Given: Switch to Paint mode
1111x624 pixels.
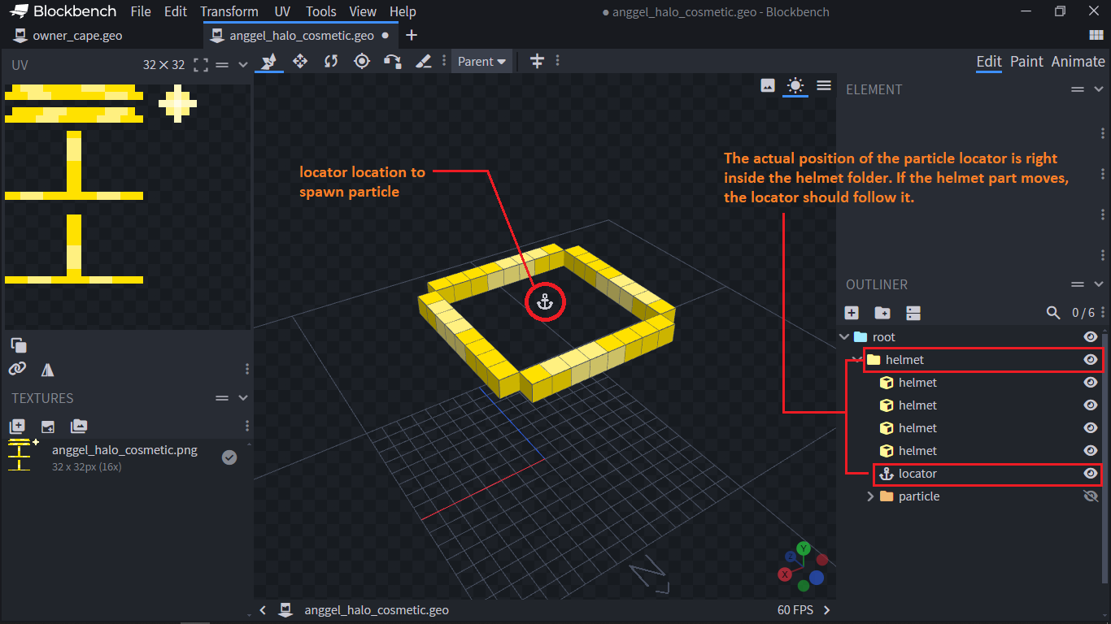Looking at the screenshot, I should [1026, 62].
